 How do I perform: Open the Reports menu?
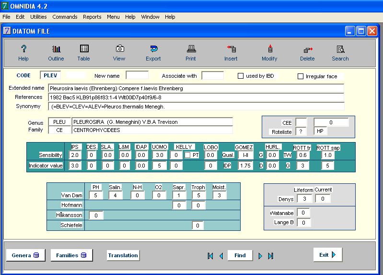92,17
